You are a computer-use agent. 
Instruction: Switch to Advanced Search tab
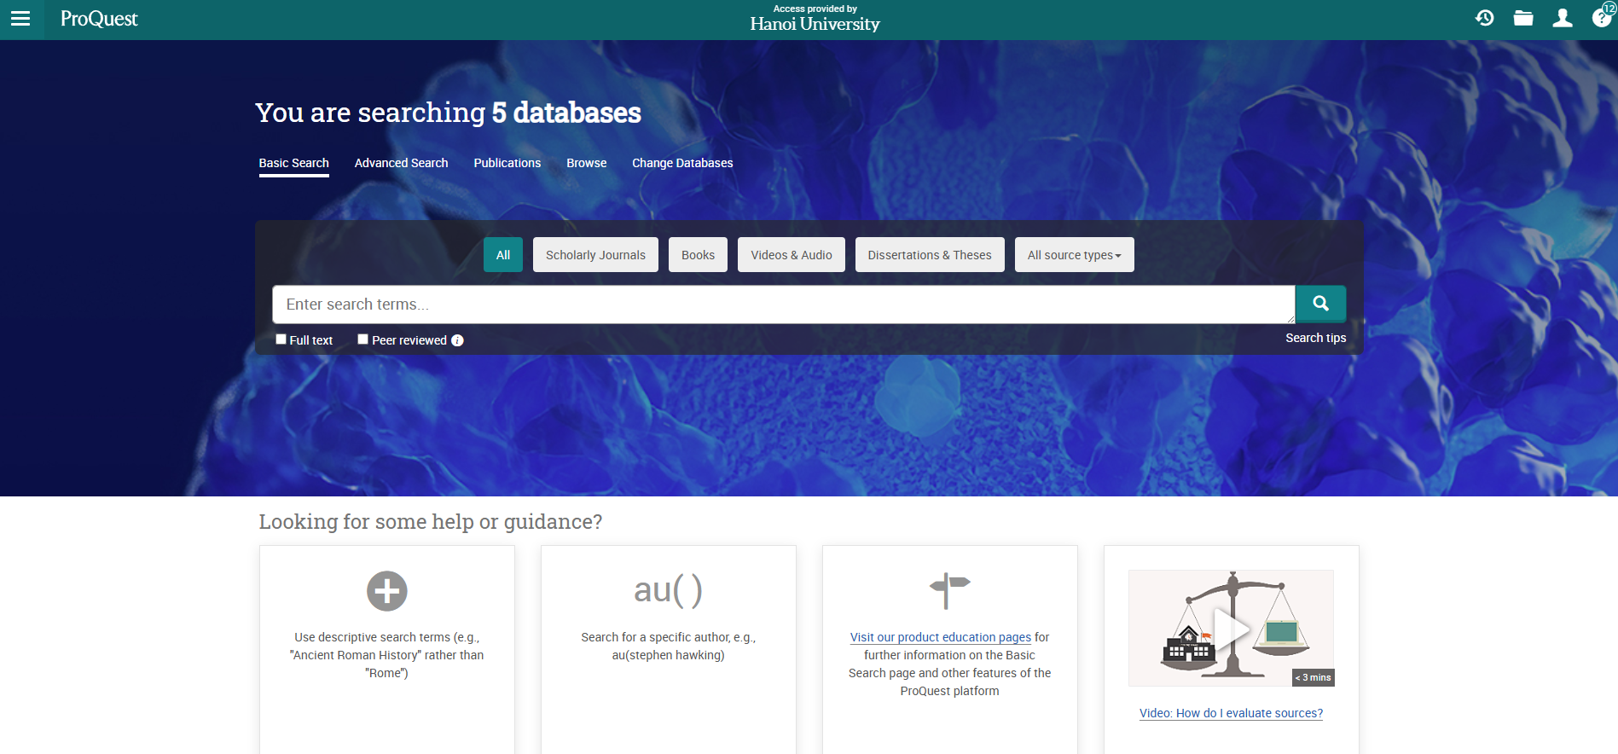401,163
